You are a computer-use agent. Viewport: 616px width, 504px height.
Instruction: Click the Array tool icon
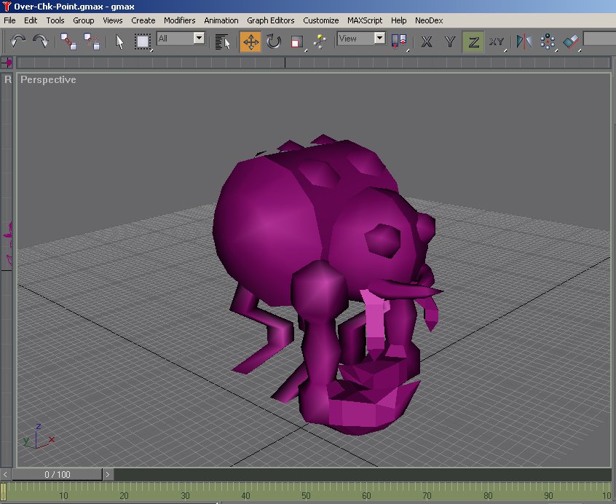click(548, 42)
